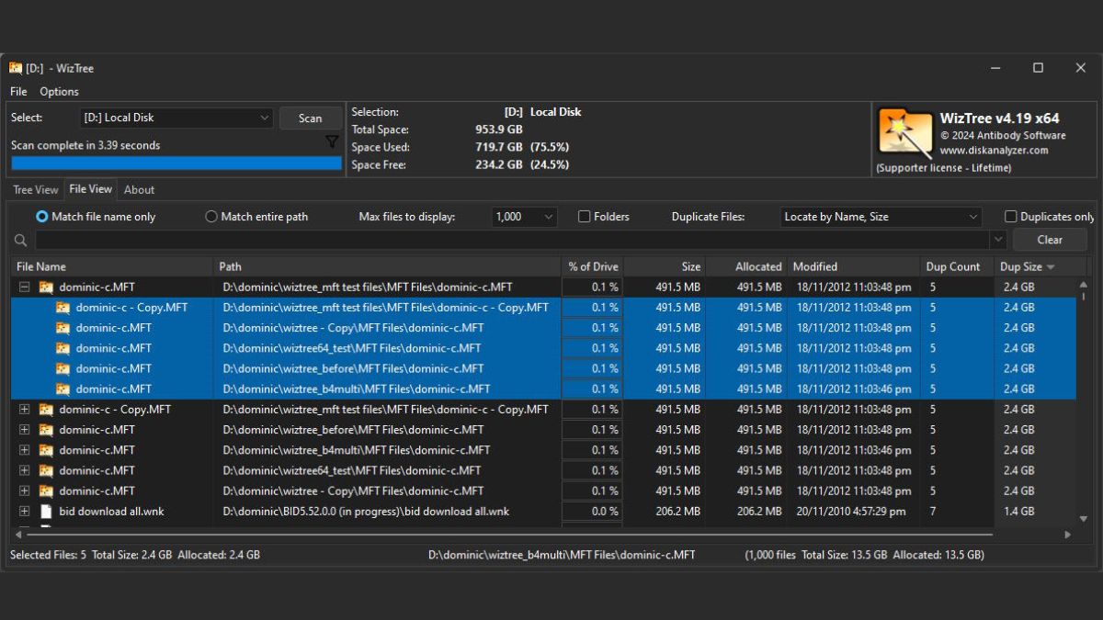Click the magnifier icon next to the search box

tap(21, 241)
